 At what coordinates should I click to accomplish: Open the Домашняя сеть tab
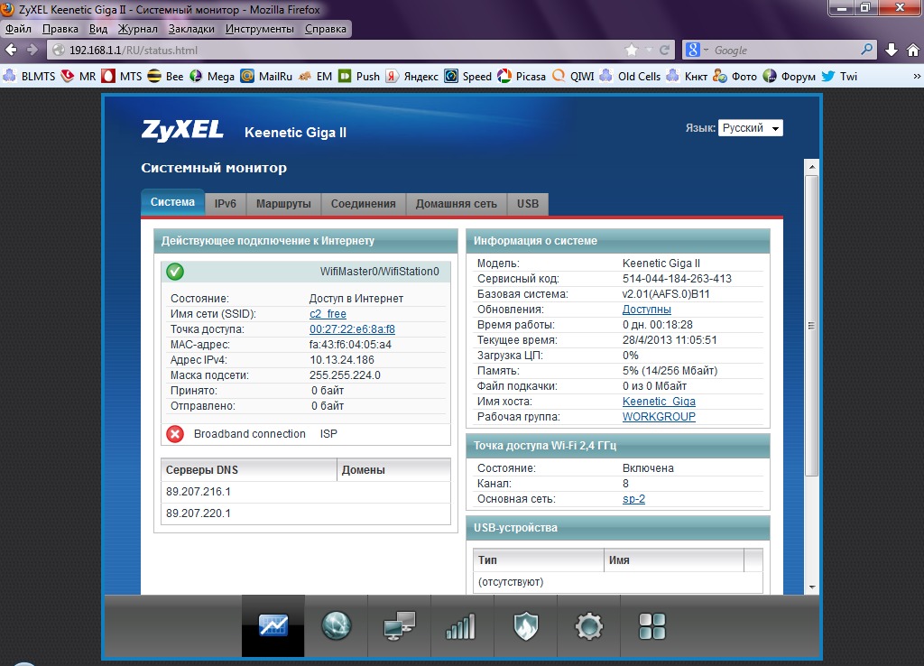[x=456, y=204]
